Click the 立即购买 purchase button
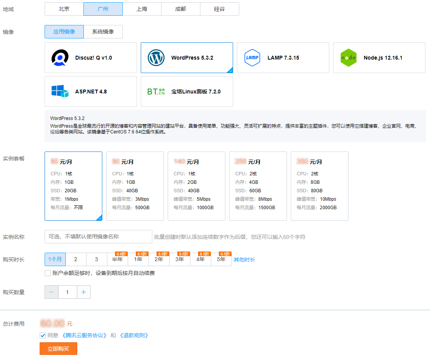430x358 pixels. coord(58,348)
